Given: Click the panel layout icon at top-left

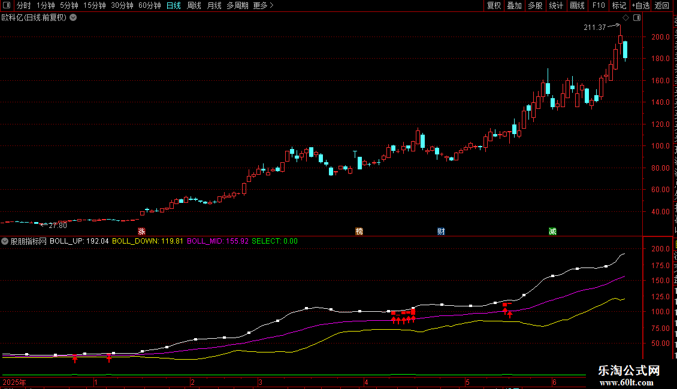Looking at the screenshot, I should pyautogui.click(x=7, y=5).
